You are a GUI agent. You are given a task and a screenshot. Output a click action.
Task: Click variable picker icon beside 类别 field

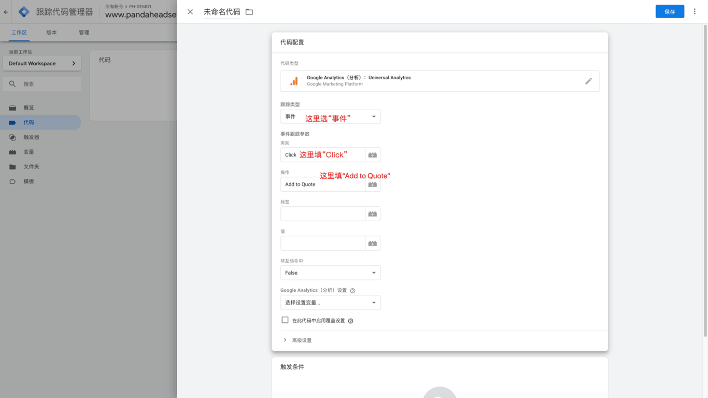pos(372,155)
